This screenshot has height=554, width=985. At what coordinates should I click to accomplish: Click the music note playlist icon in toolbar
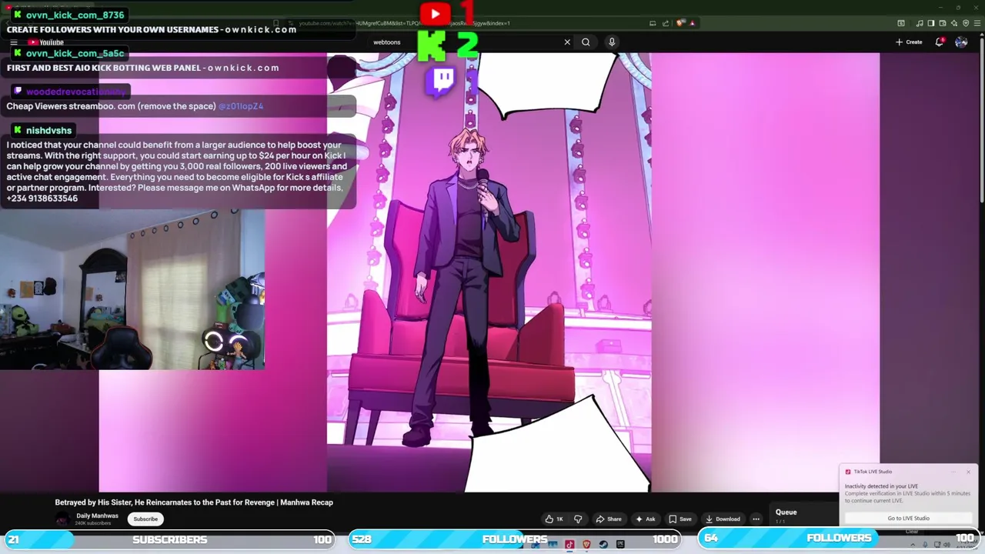tap(920, 23)
